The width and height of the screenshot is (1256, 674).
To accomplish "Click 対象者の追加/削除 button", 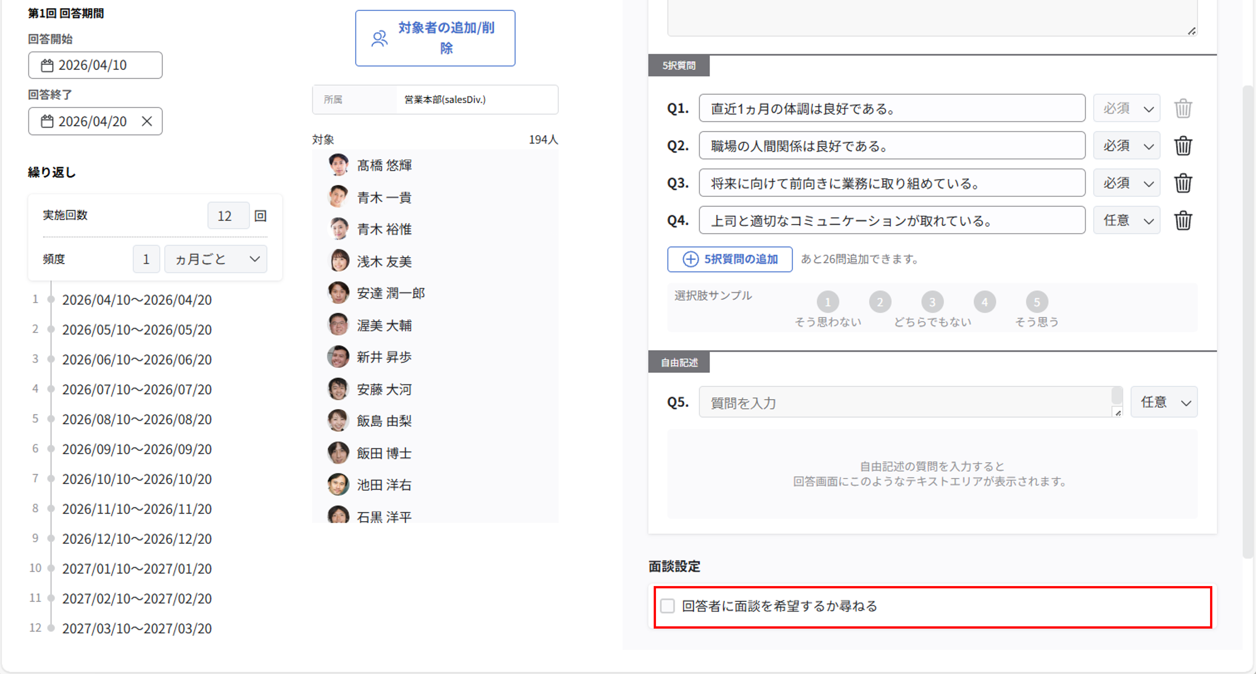I will coord(435,38).
